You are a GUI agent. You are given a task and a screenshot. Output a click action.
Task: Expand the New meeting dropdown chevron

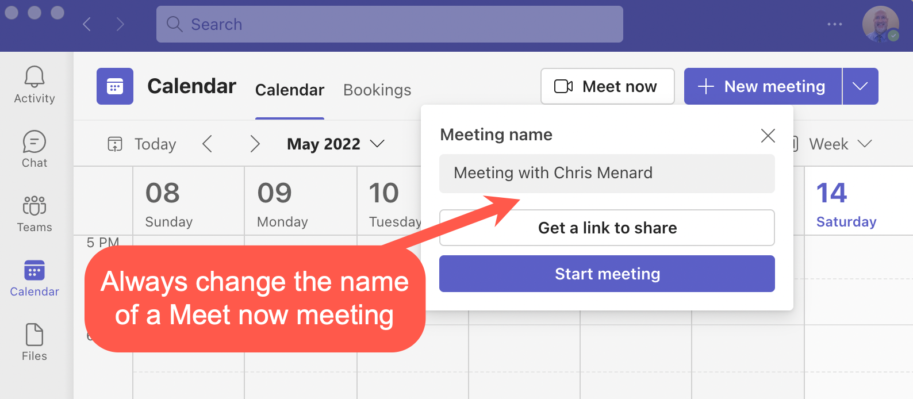[860, 86]
